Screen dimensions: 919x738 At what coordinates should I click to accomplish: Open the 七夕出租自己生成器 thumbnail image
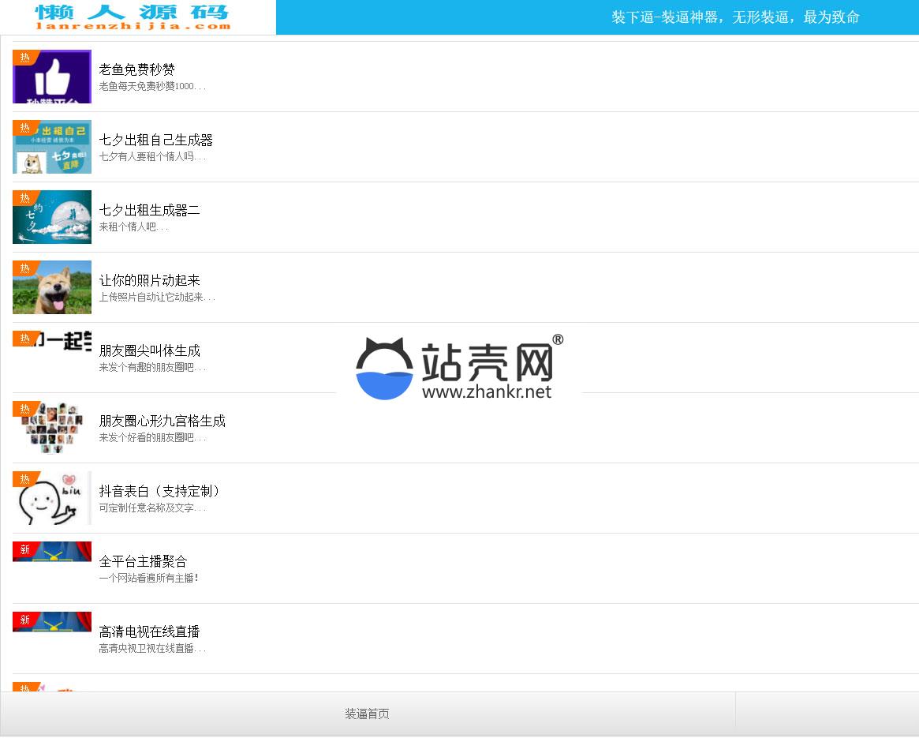(52, 147)
